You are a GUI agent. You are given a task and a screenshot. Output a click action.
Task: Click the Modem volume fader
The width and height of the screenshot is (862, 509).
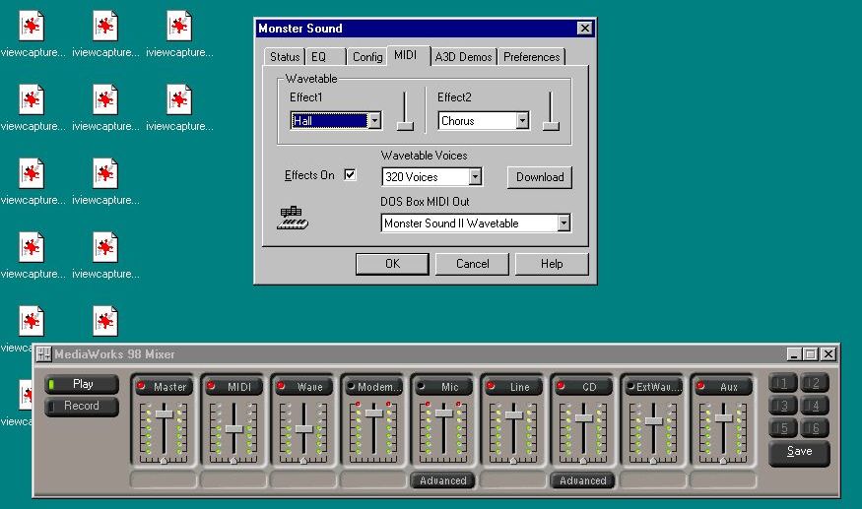(373, 413)
